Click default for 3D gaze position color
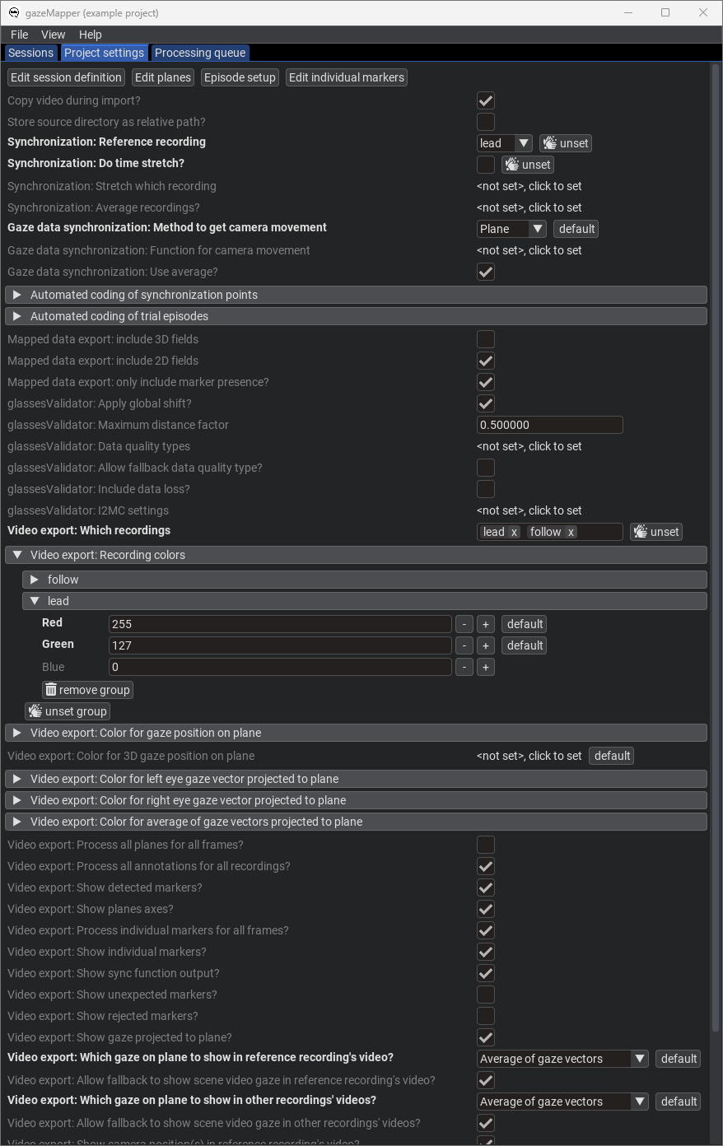Image resolution: width=723 pixels, height=1146 pixels. click(612, 756)
